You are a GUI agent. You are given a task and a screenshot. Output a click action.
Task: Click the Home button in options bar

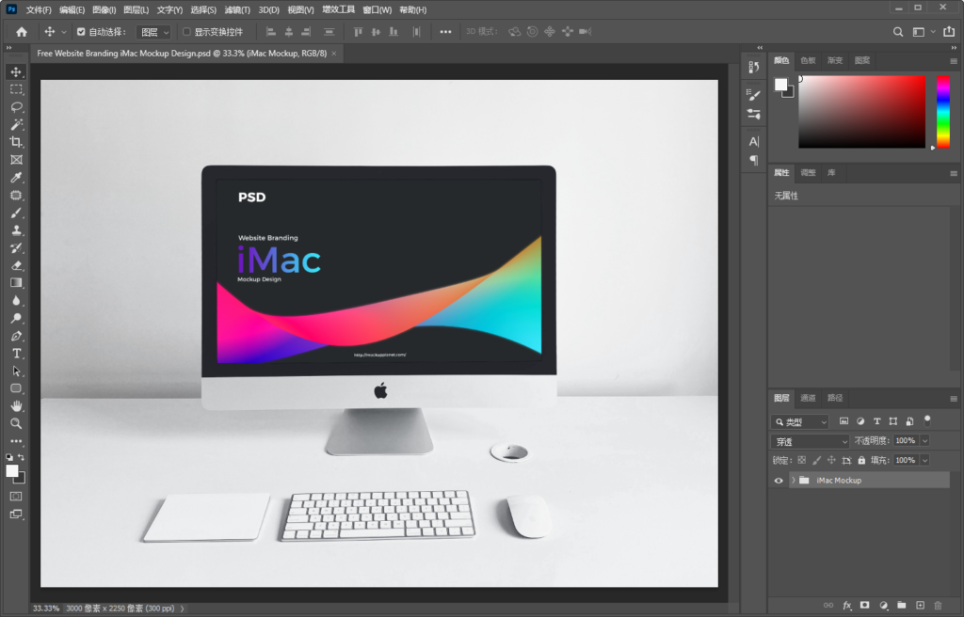22,32
